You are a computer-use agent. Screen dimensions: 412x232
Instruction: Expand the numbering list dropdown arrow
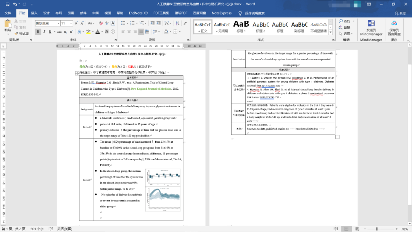pyautogui.click(x=137, y=23)
